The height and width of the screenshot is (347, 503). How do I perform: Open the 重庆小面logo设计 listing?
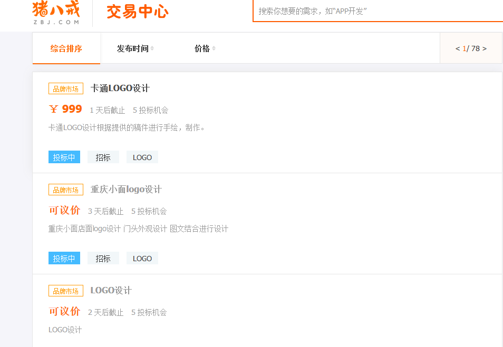coord(126,190)
